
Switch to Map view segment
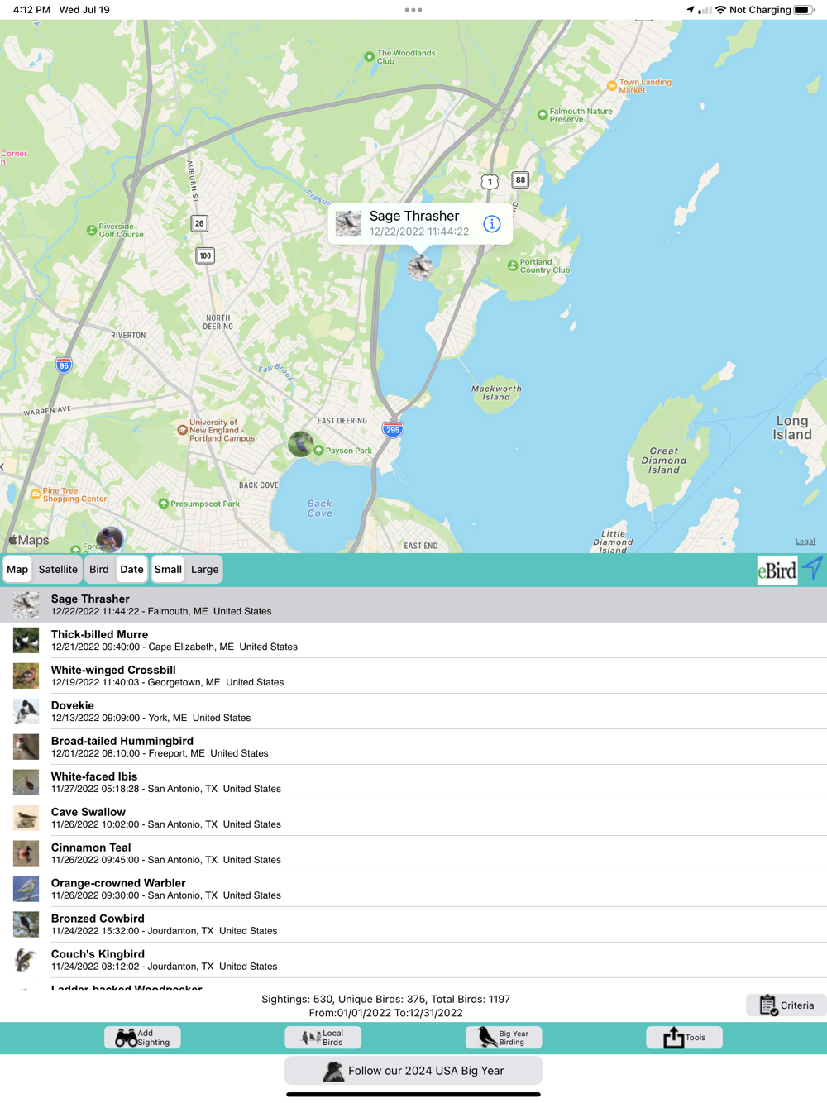[17, 570]
